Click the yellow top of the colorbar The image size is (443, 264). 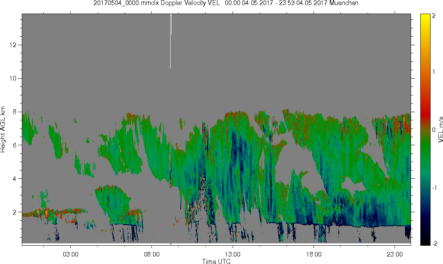(425, 18)
